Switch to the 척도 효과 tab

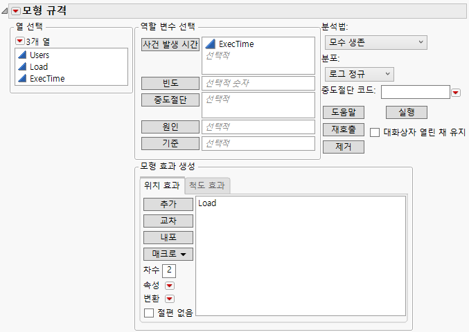pyautogui.click(x=207, y=185)
